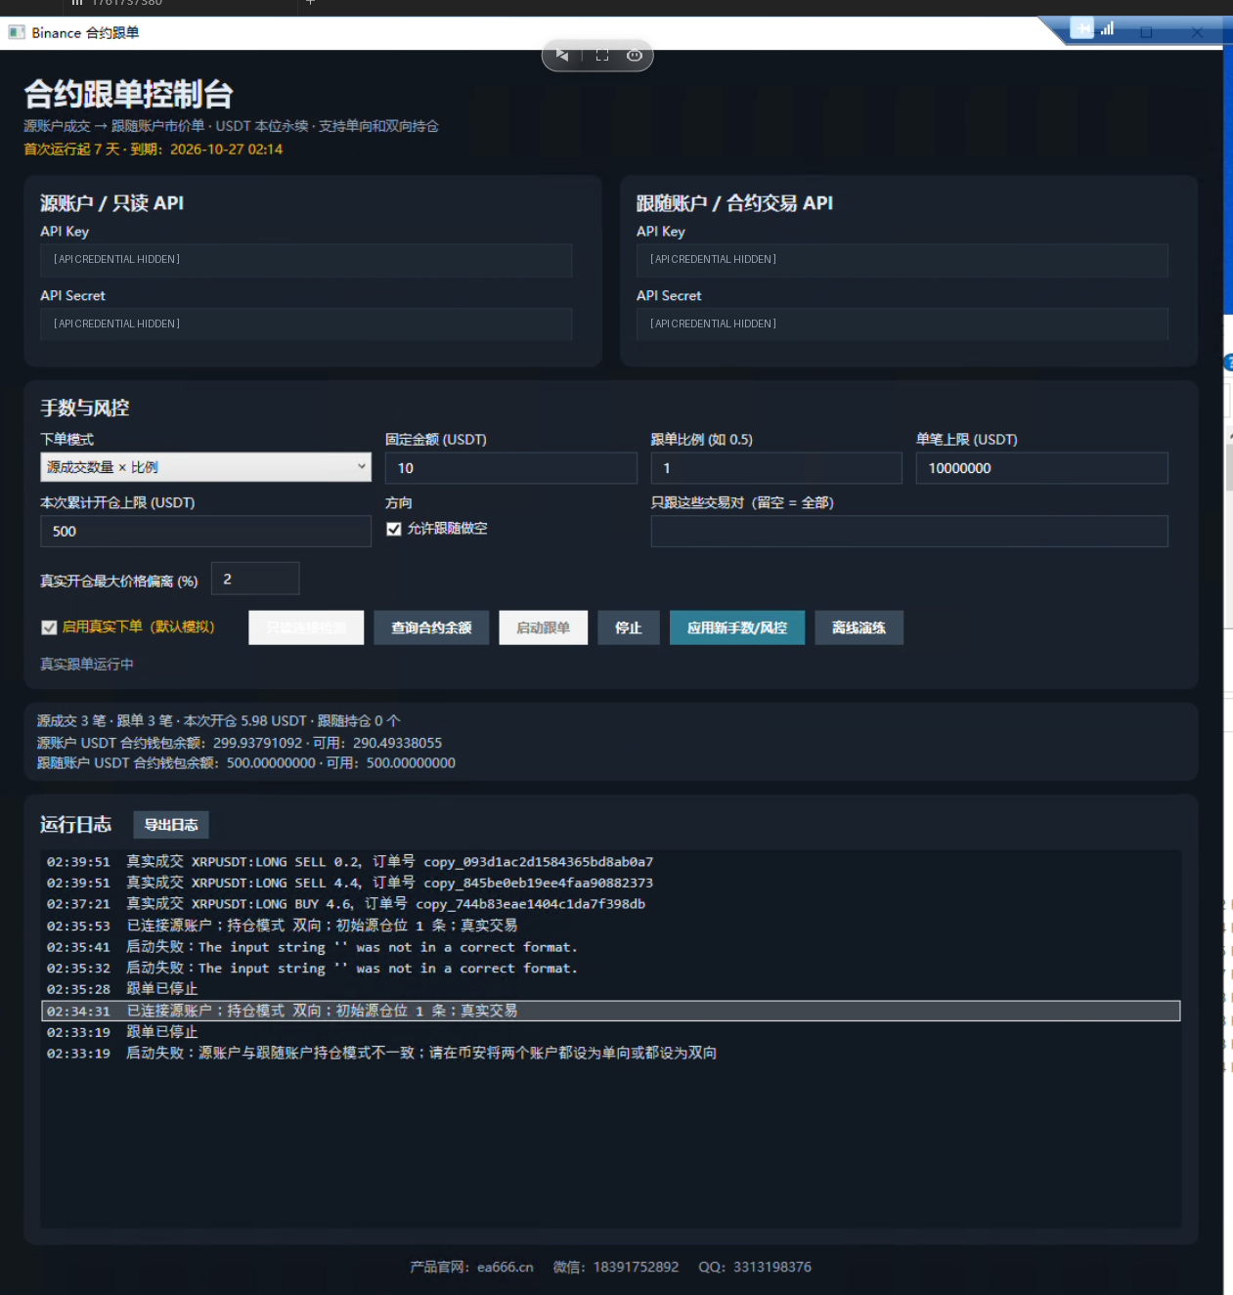Click the 源账户 USDT 合约钱包余额 line
This screenshot has height=1295, width=1233.
click(x=240, y=743)
